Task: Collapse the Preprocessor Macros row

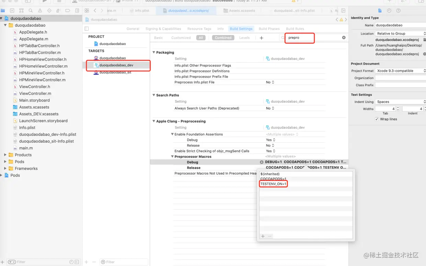Action: [x=172, y=157]
